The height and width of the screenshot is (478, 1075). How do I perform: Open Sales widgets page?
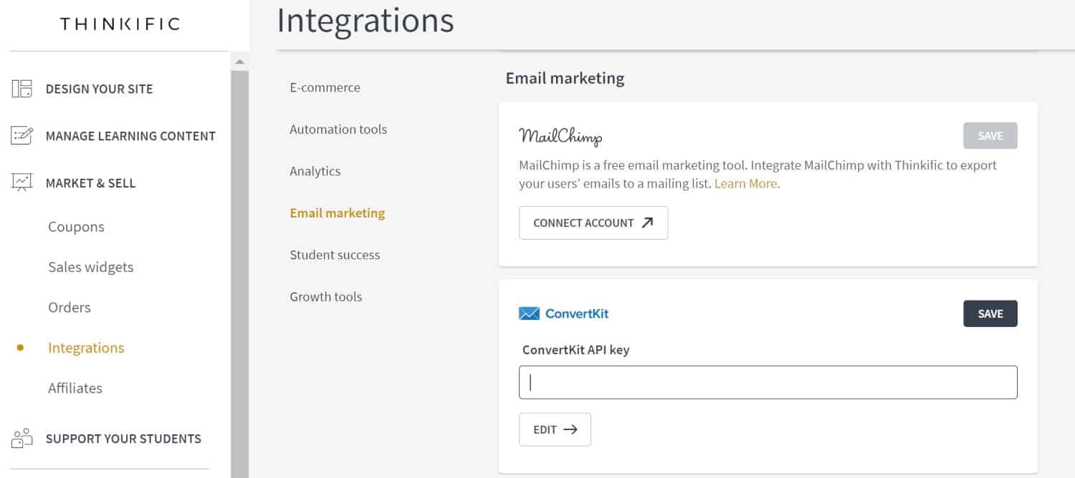(91, 267)
